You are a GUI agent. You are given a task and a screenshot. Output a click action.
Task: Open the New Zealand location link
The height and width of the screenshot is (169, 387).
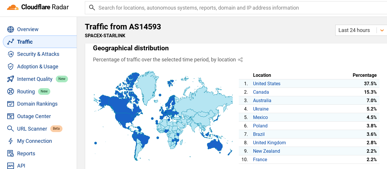[266, 151]
